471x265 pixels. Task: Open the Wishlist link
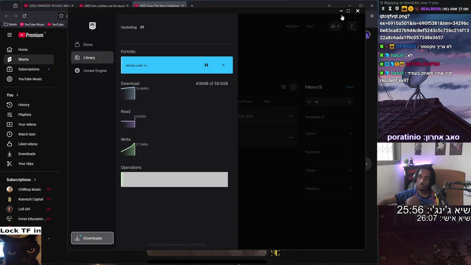tap(292, 26)
